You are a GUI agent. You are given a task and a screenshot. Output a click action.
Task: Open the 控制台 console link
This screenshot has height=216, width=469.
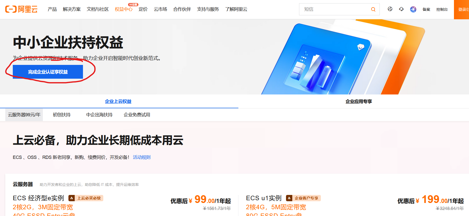pyautogui.click(x=442, y=9)
